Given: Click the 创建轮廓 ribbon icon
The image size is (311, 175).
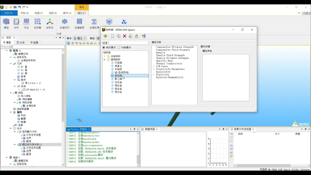Looking at the screenshot, I should [x=94, y=22].
